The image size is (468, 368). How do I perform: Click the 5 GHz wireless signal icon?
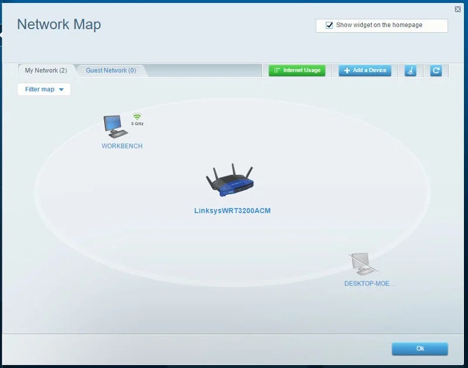pos(137,116)
